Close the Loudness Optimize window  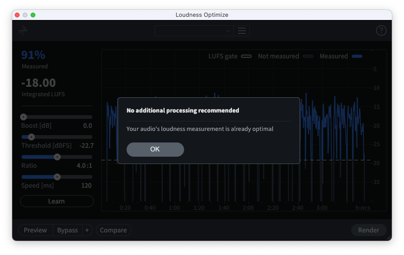(x=17, y=15)
